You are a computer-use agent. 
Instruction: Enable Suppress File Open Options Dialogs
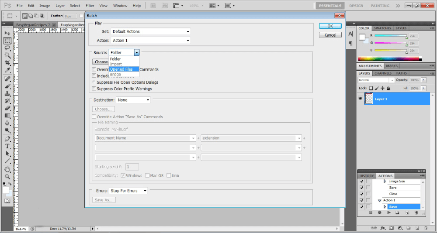94,82
